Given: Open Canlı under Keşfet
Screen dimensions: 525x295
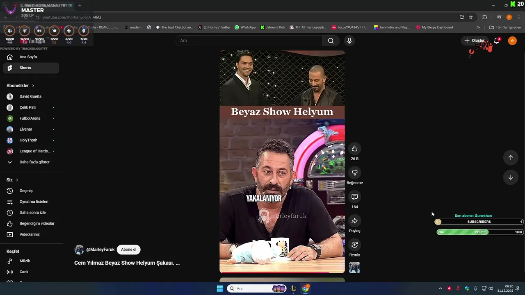Looking at the screenshot, I should (31, 272).
